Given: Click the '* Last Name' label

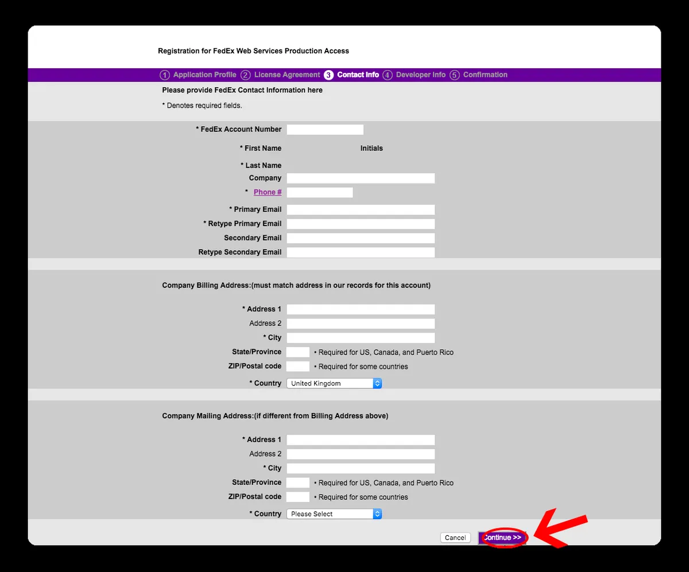Looking at the screenshot, I should tap(261, 165).
